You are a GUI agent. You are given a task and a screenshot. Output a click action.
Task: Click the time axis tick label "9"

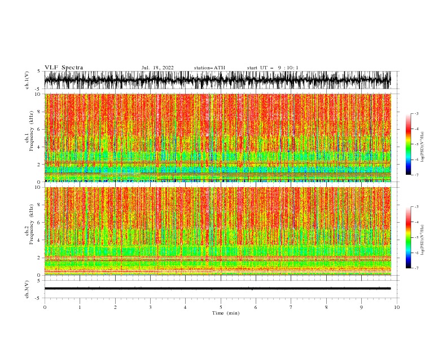click(361, 307)
